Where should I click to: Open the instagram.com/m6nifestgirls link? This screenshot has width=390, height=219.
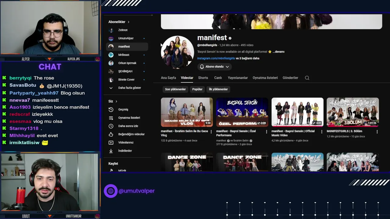click(216, 58)
